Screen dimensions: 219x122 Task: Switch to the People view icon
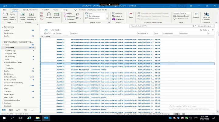click(18, 110)
